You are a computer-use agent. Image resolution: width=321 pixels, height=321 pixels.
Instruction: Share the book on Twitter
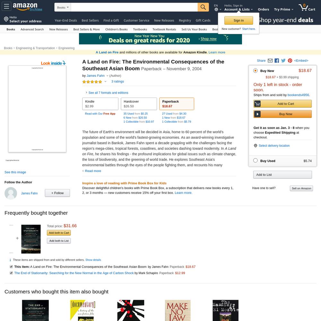tap(283, 61)
